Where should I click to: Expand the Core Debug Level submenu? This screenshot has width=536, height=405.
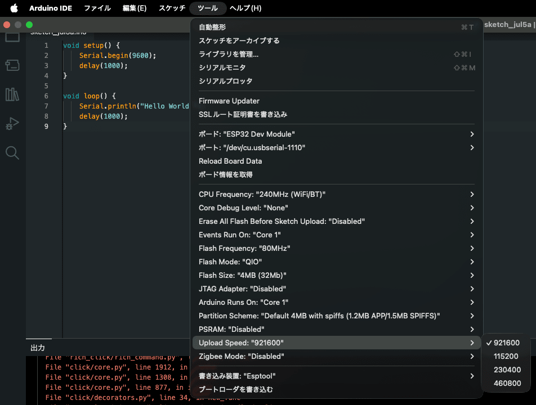click(x=337, y=208)
